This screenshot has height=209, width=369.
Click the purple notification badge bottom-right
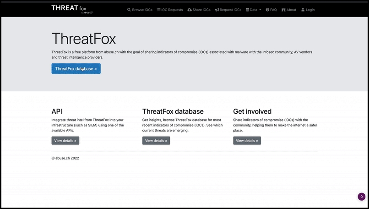[361, 197]
